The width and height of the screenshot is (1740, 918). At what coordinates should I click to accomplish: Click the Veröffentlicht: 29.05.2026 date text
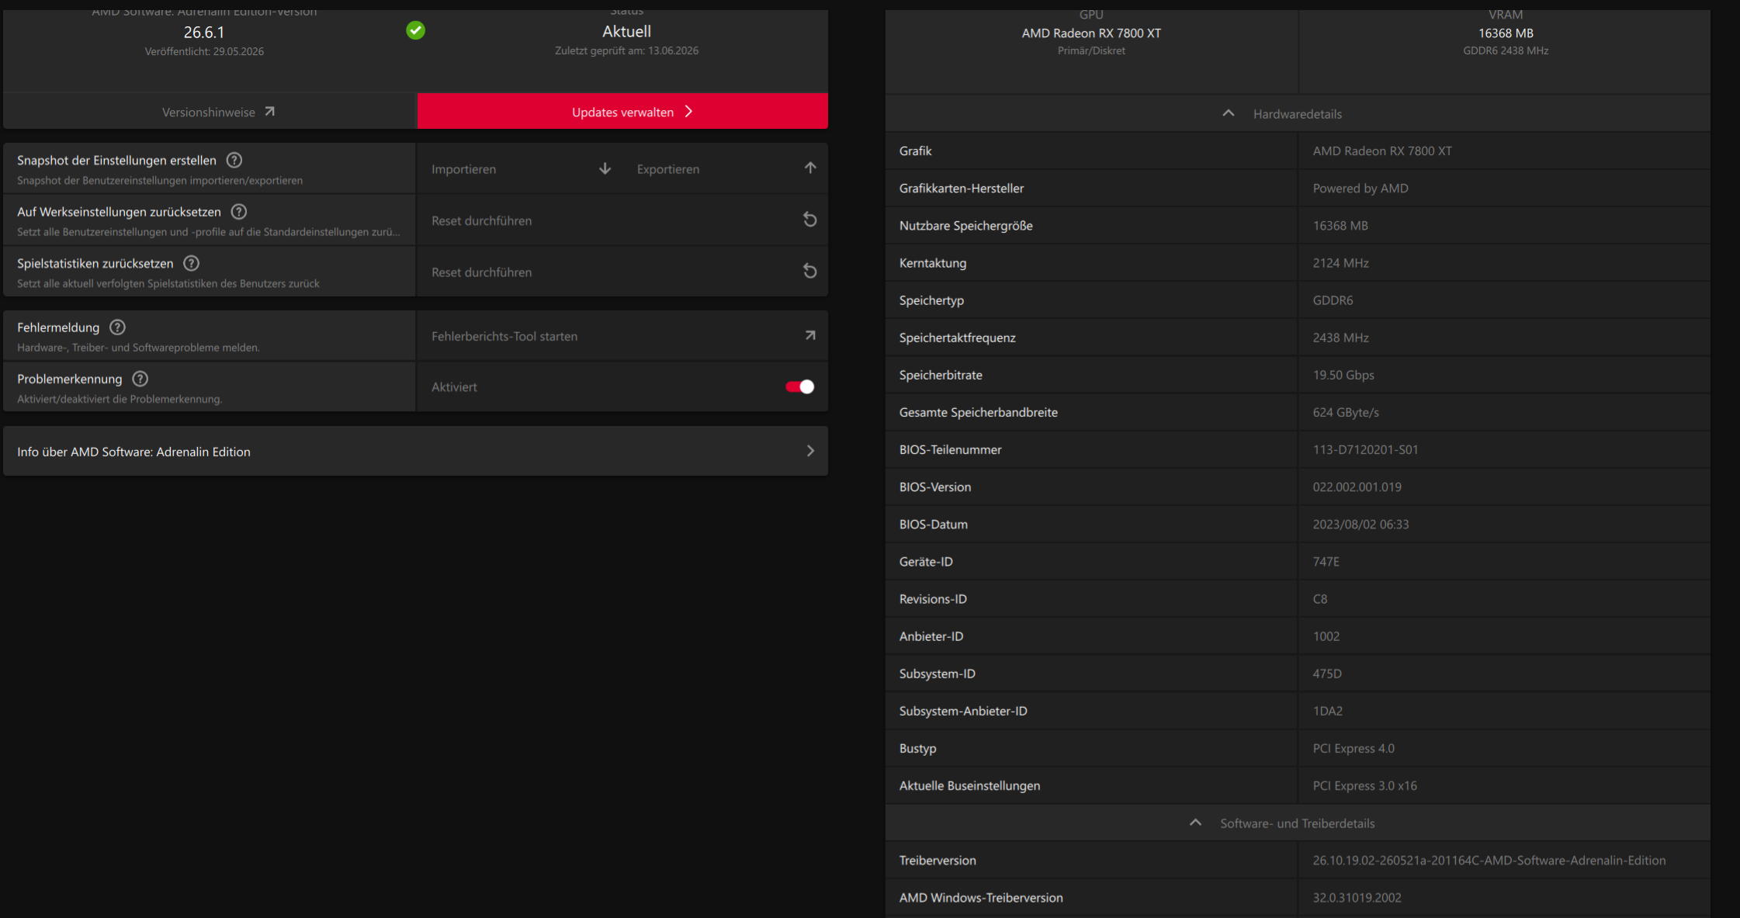point(204,51)
